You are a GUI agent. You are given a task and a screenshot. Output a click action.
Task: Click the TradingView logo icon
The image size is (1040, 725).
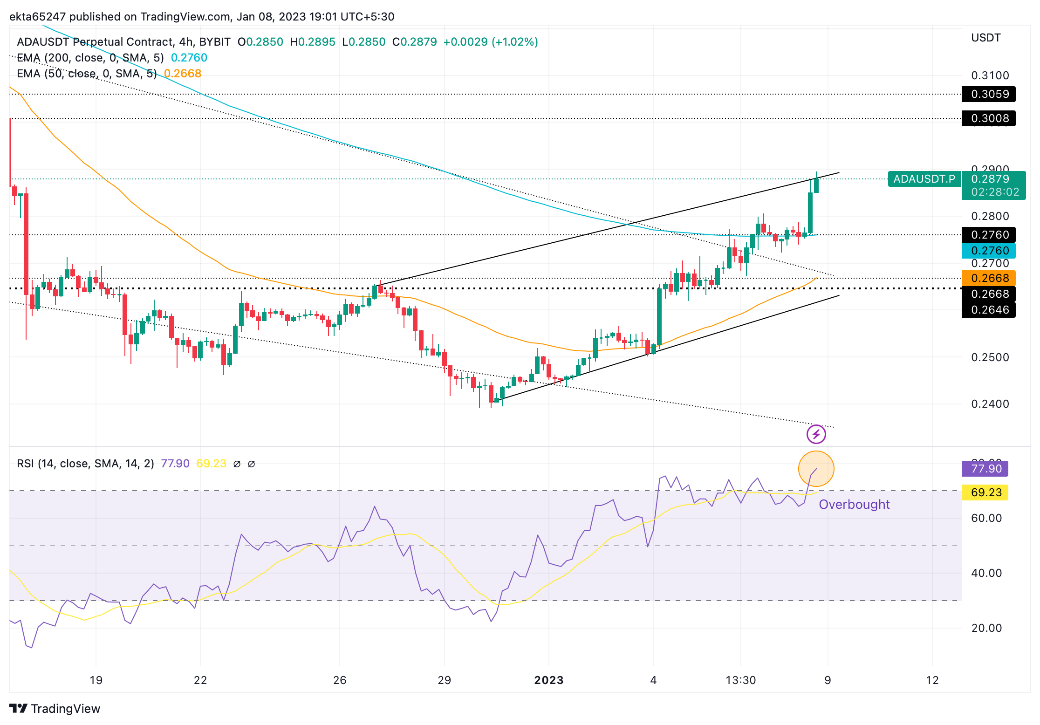coord(19,708)
